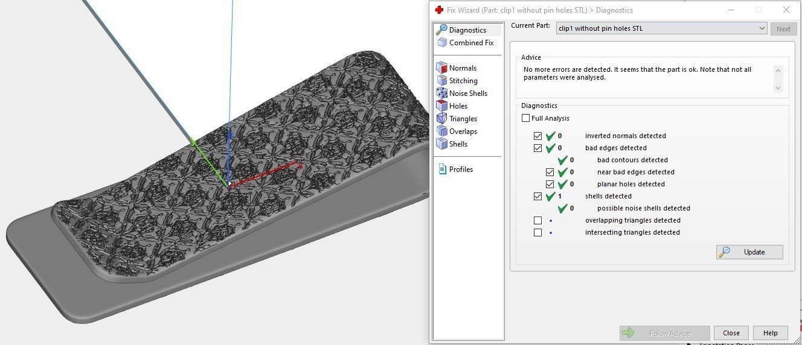The height and width of the screenshot is (345, 802).
Task: Click the 'bad contours detected' text
Action: click(x=632, y=160)
